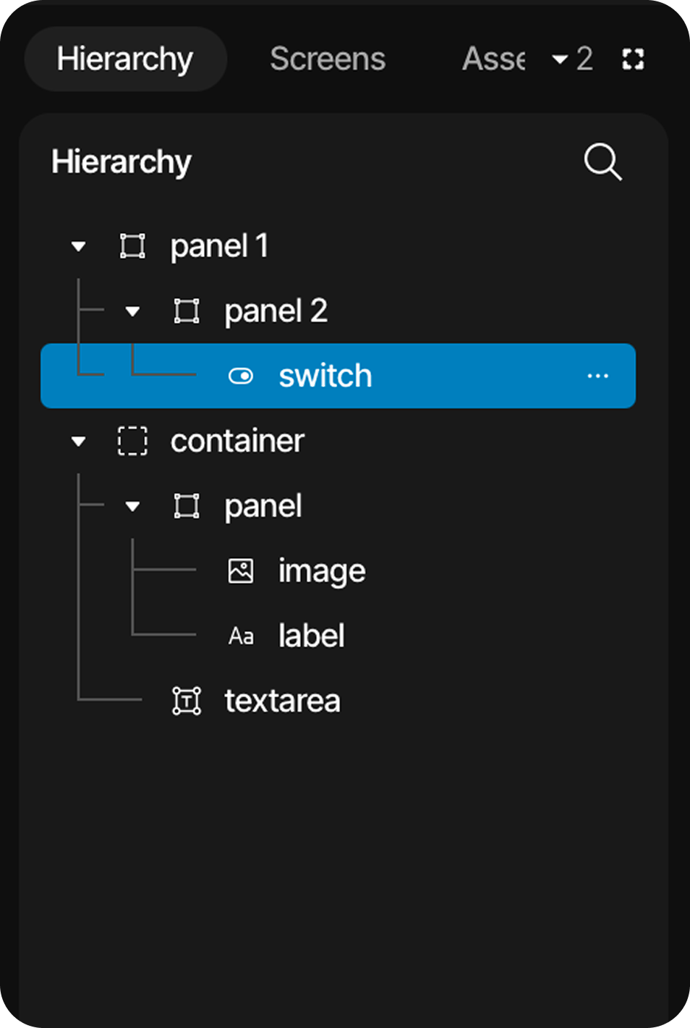The width and height of the screenshot is (690, 1028).
Task: Select the image item in the tree
Action: tap(322, 571)
